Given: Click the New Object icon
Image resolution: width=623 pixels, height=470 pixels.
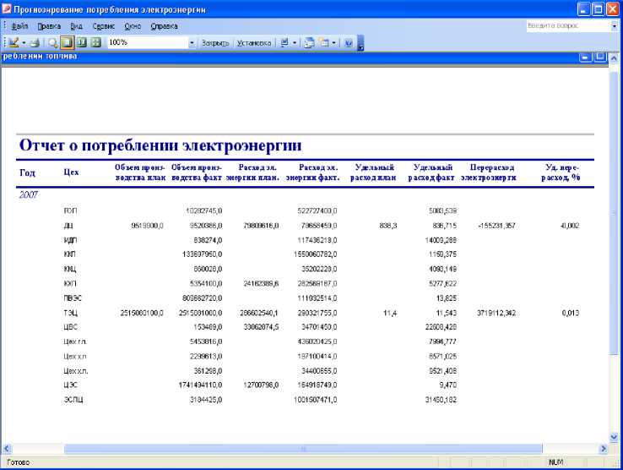Looking at the screenshot, I should (x=324, y=42).
